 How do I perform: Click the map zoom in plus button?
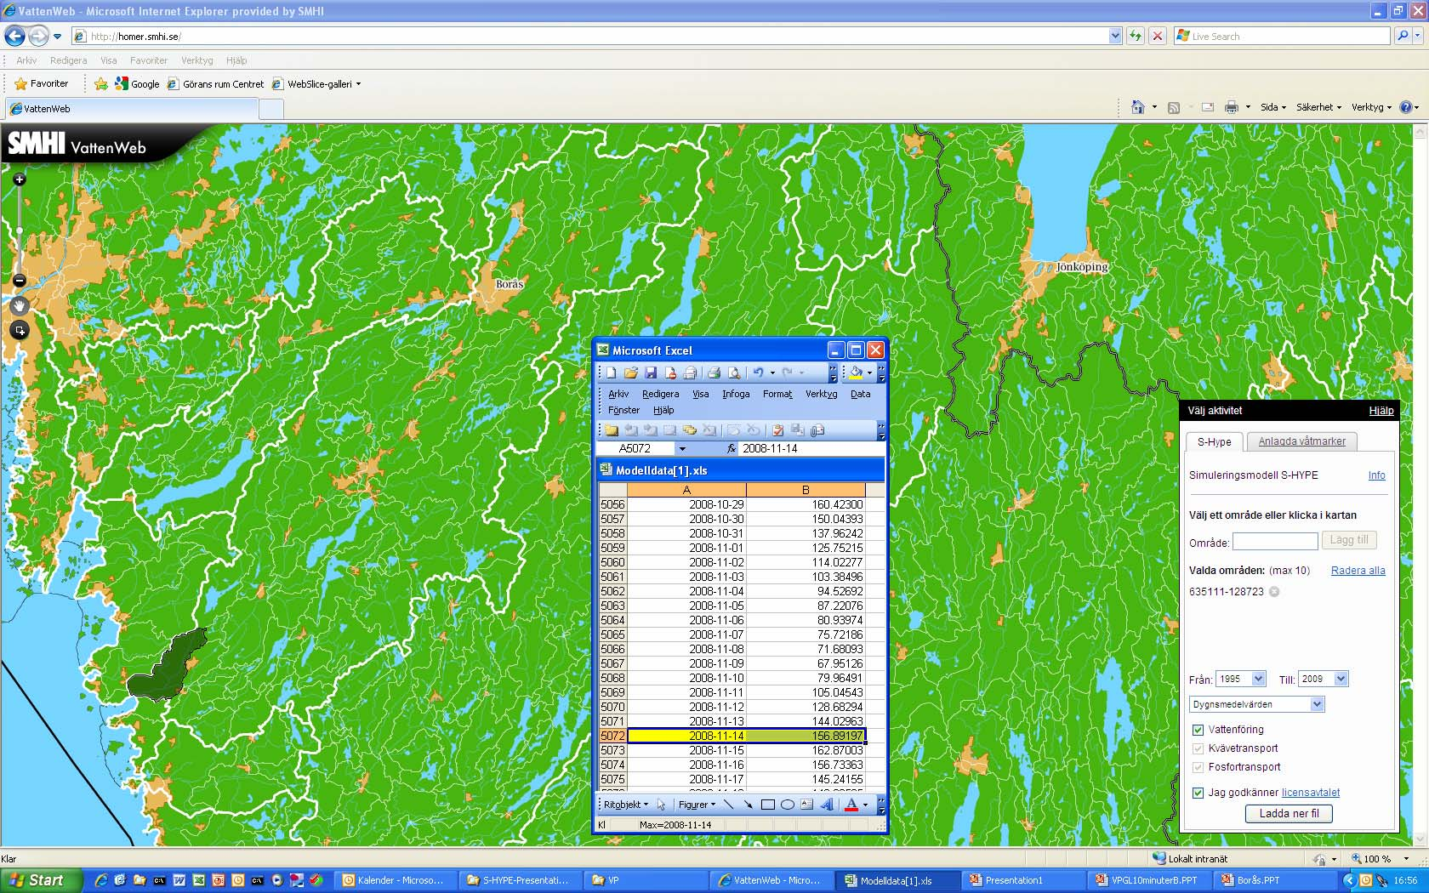tap(19, 179)
